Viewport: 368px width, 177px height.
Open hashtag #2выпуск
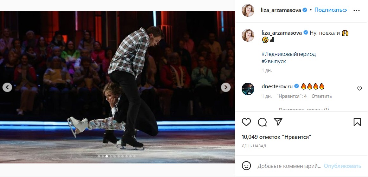pos(274,62)
